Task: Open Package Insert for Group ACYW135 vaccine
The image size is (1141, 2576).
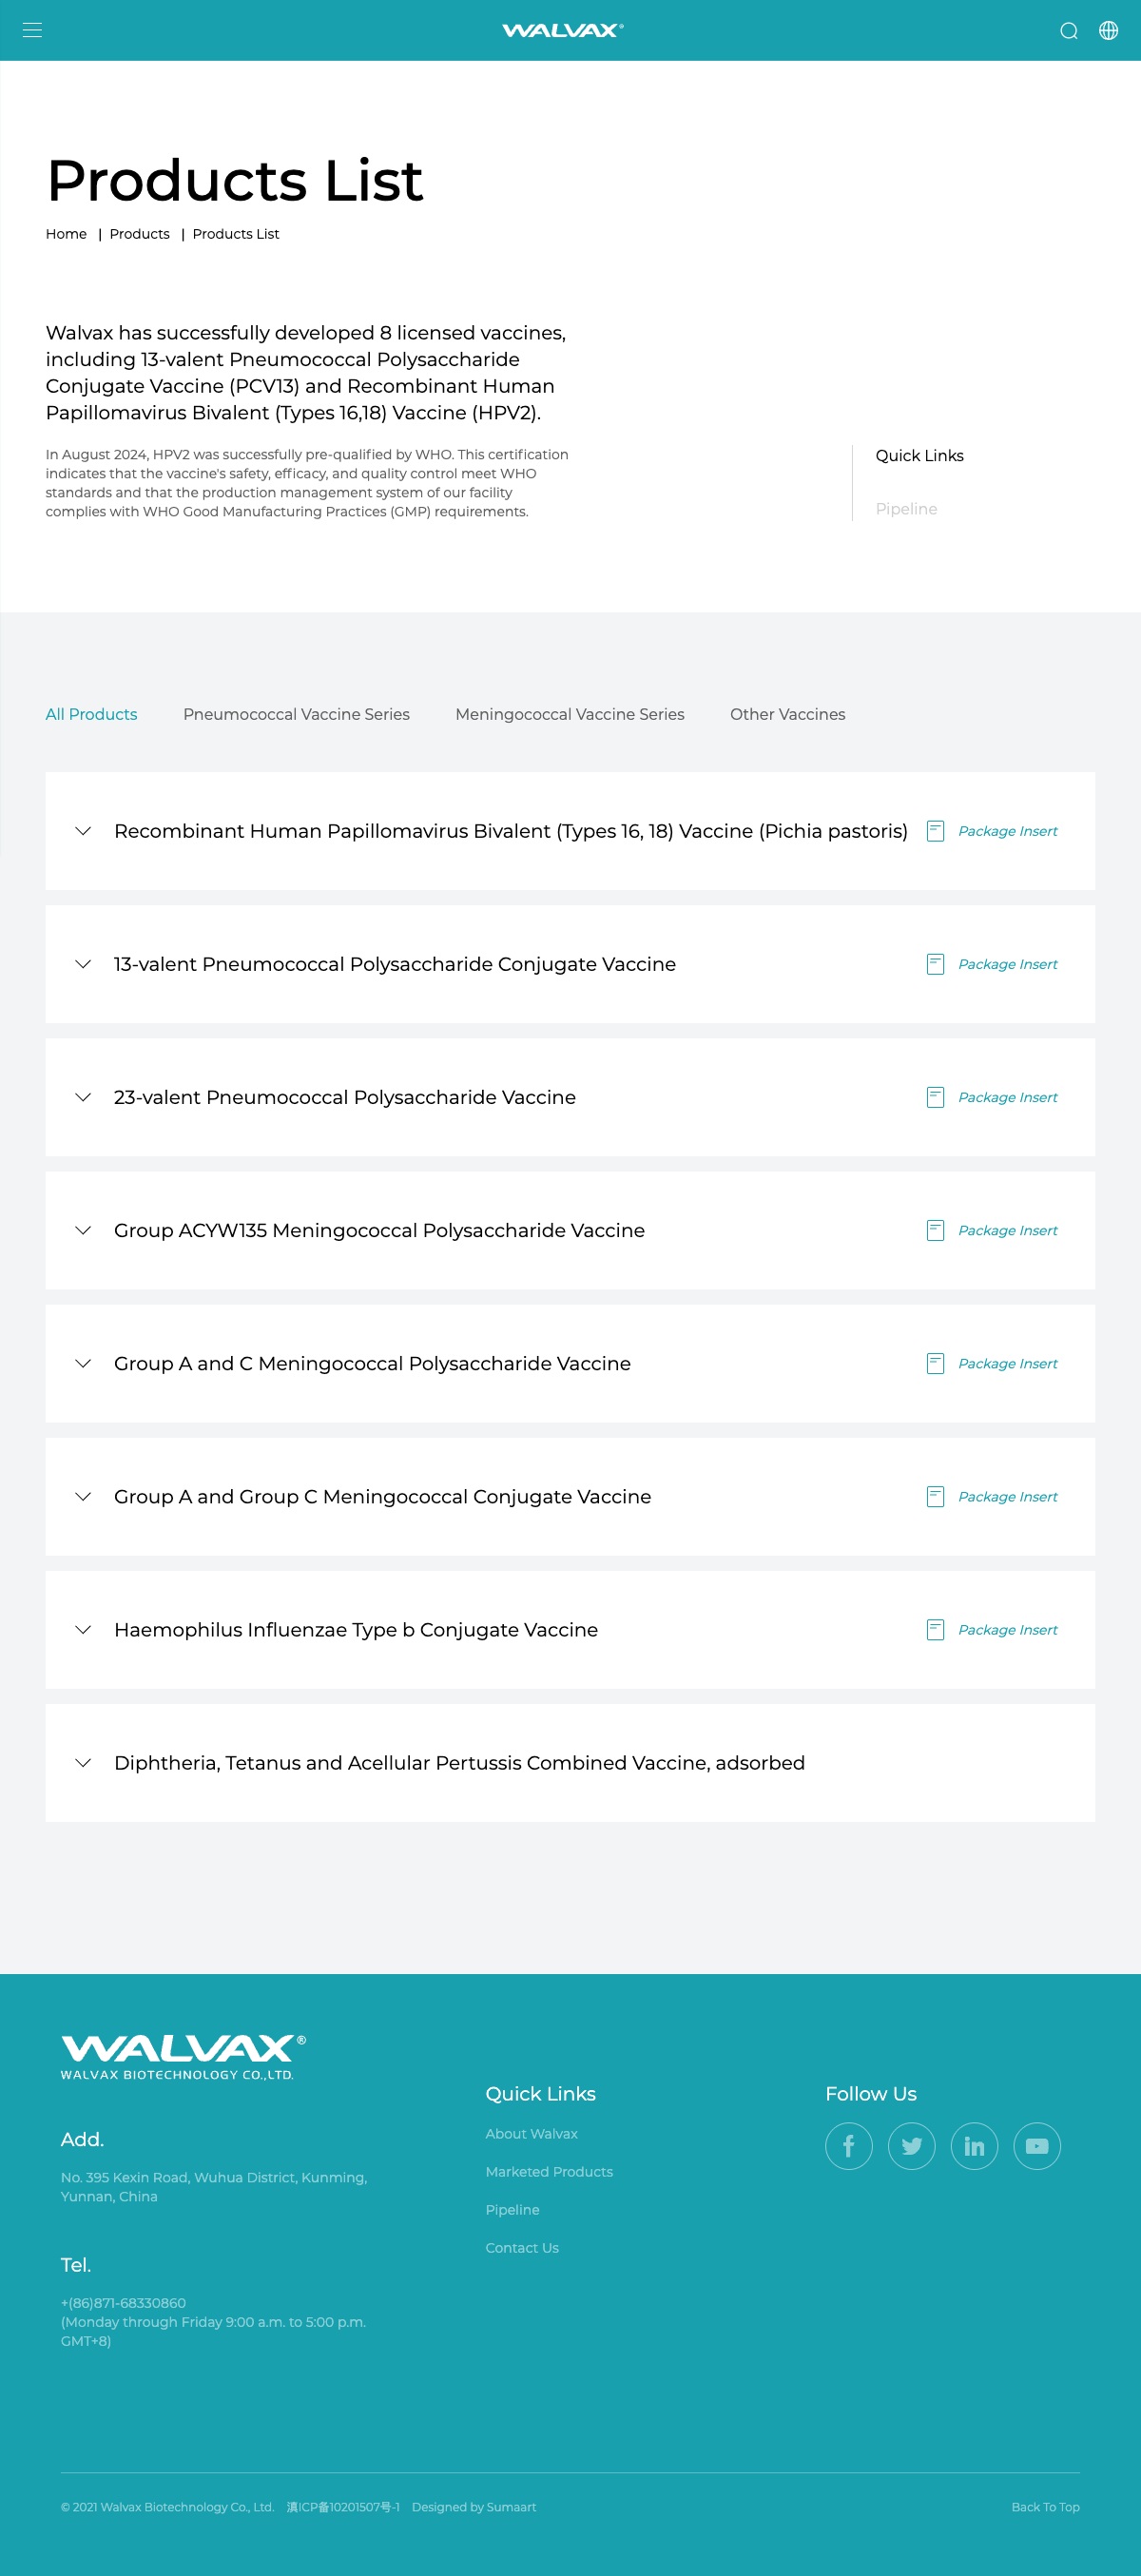Action: pos(1007,1230)
